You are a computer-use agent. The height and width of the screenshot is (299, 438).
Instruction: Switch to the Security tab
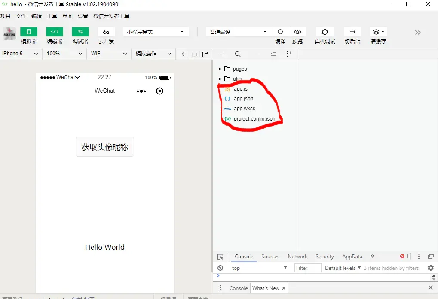(x=325, y=257)
